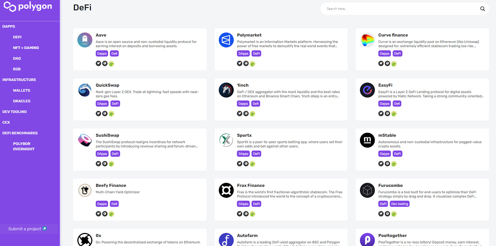Screen dimensions: 496x246
Task: Select NFT + GAMING in the sidebar
Action: coord(26,48)
